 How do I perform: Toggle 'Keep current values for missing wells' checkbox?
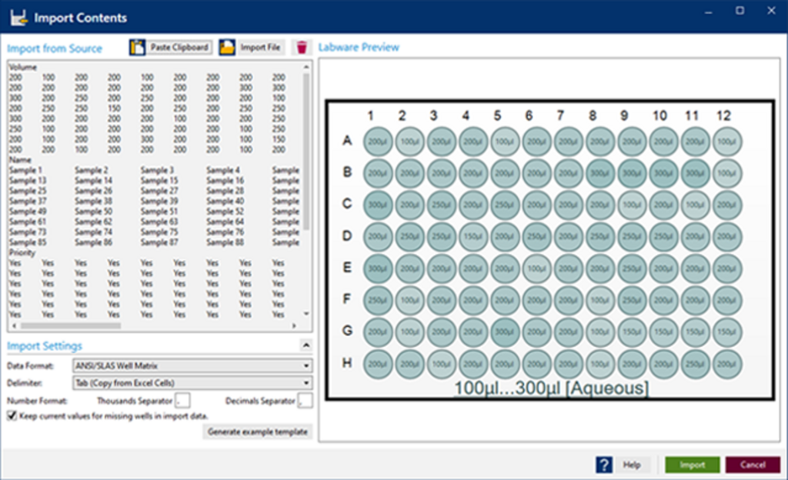pos(12,415)
